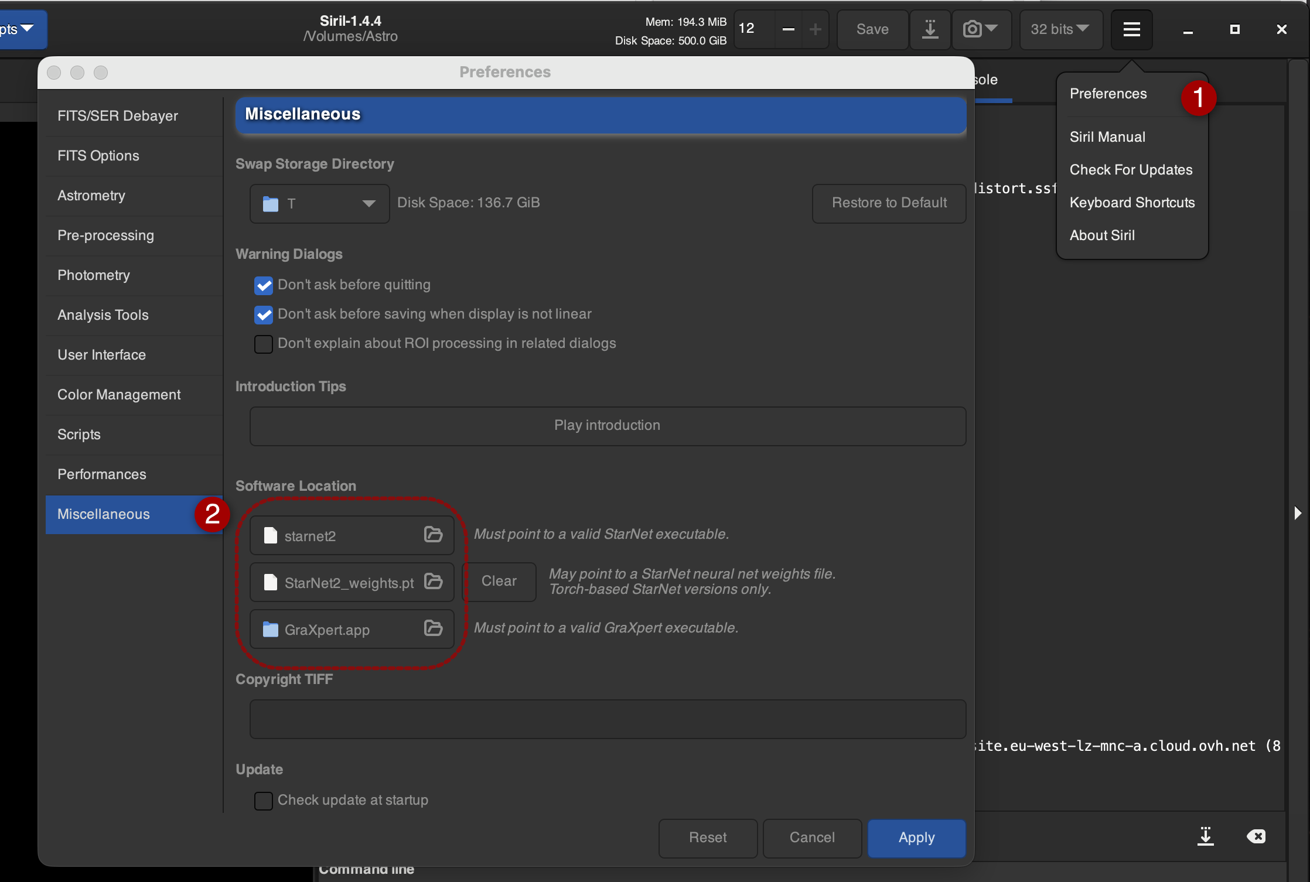Browse for the StarNet2_weights.pt file
The height and width of the screenshot is (882, 1310).
433,582
